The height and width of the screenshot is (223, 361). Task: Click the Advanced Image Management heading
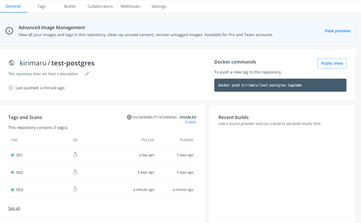tap(52, 27)
